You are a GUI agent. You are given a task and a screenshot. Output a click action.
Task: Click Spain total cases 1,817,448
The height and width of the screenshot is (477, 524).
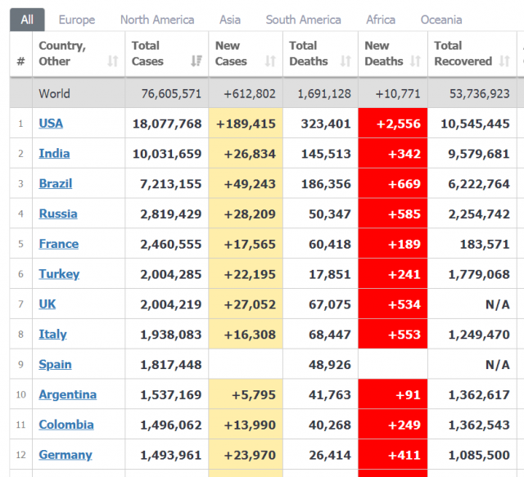pos(171,364)
